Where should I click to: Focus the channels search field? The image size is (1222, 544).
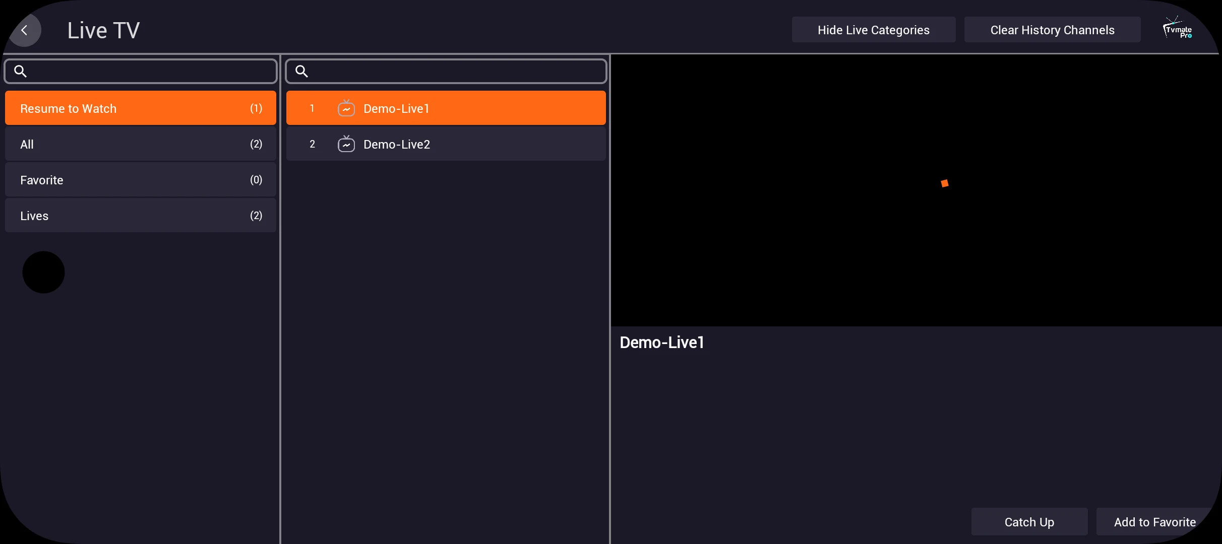pos(446,71)
